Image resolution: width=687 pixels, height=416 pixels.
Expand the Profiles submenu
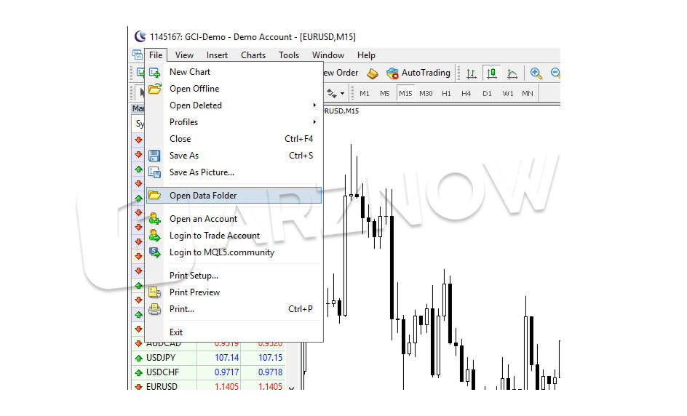(x=234, y=121)
